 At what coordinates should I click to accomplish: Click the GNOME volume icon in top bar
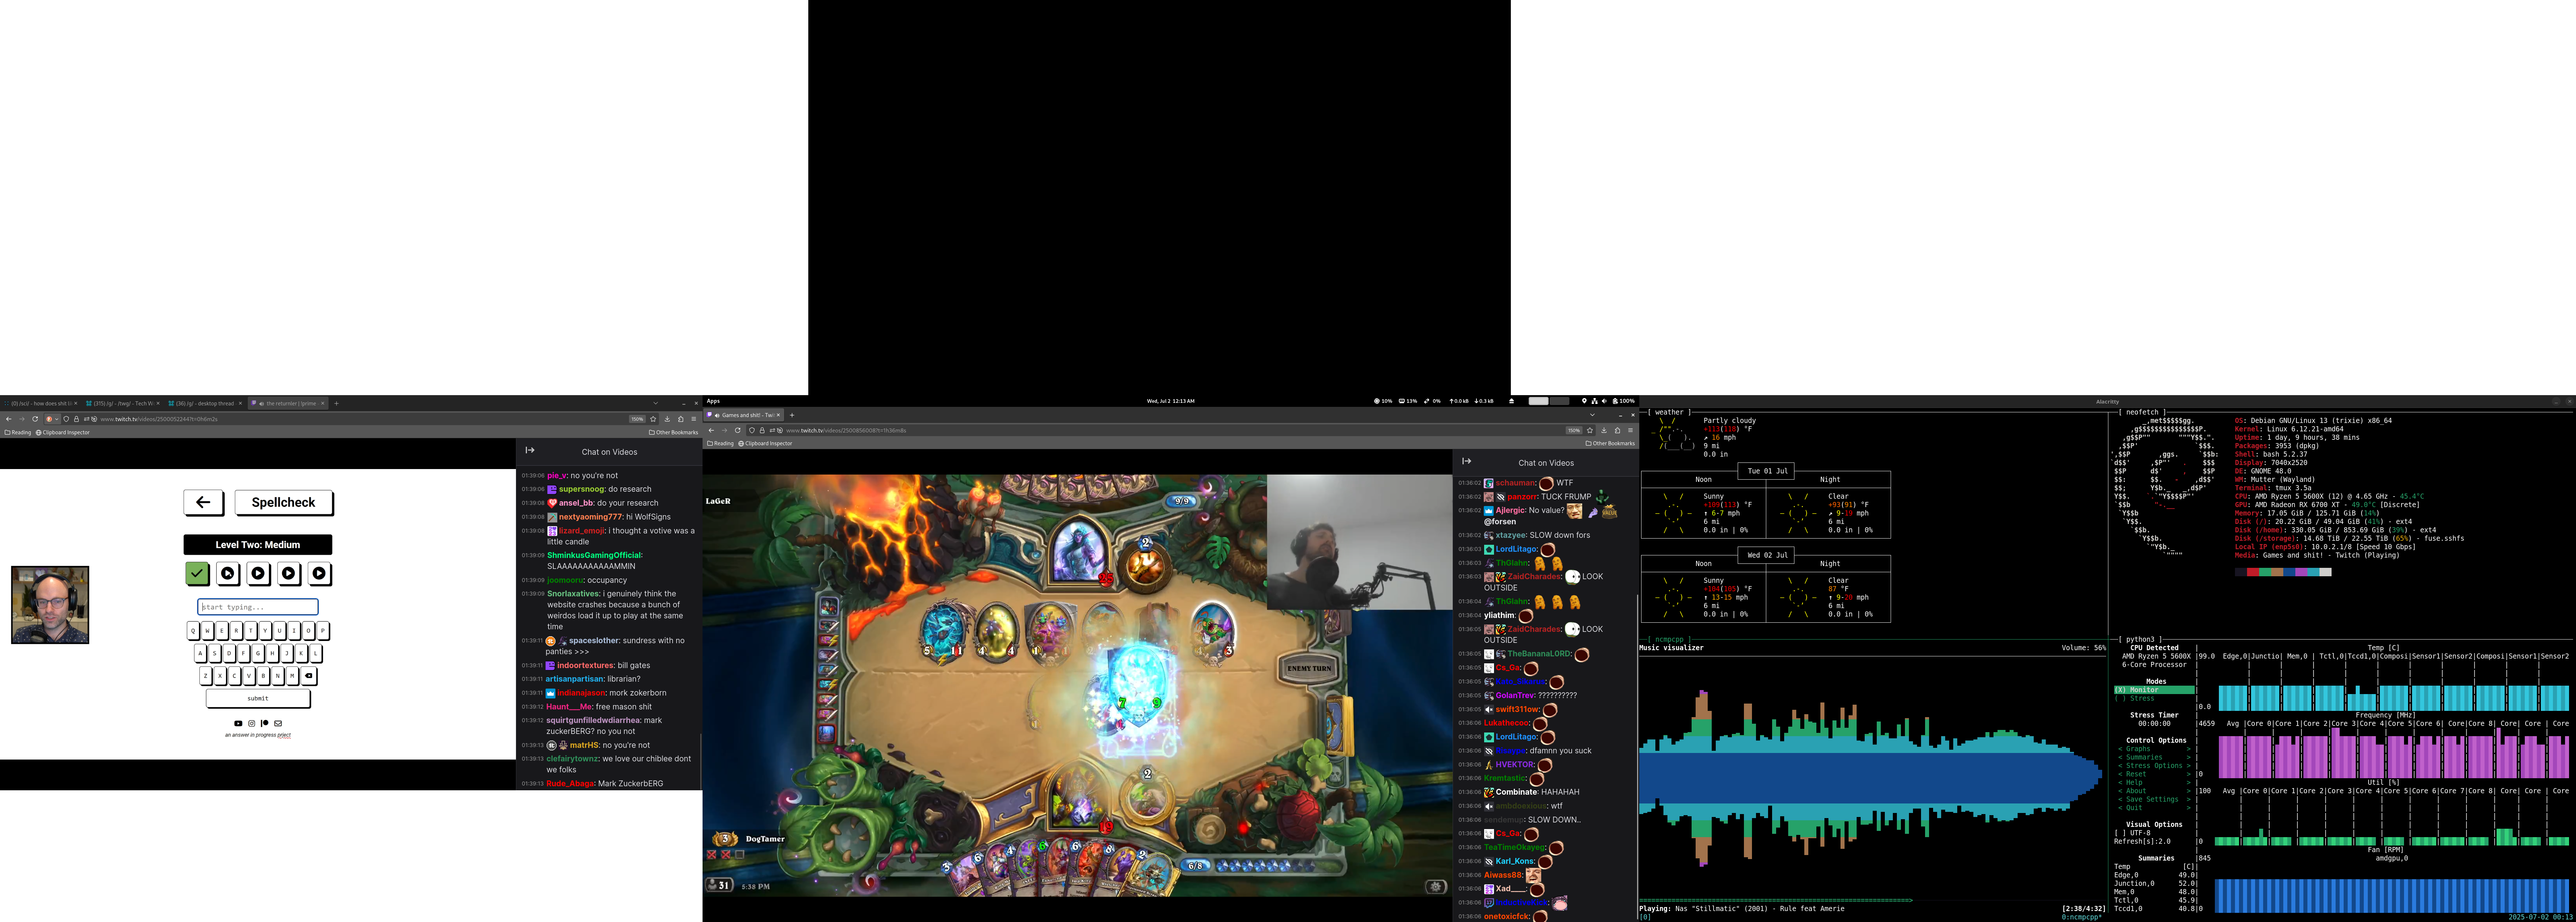coord(1604,401)
